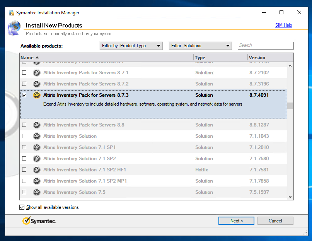The height and width of the screenshot is (241, 312).
Task: Click the icon of Inventory Solution 7.1 SP2 version 7.1.7580
Action: (x=37, y=159)
